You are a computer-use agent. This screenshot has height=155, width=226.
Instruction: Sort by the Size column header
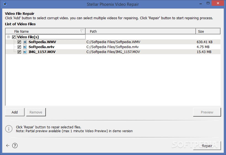click(208, 31)
